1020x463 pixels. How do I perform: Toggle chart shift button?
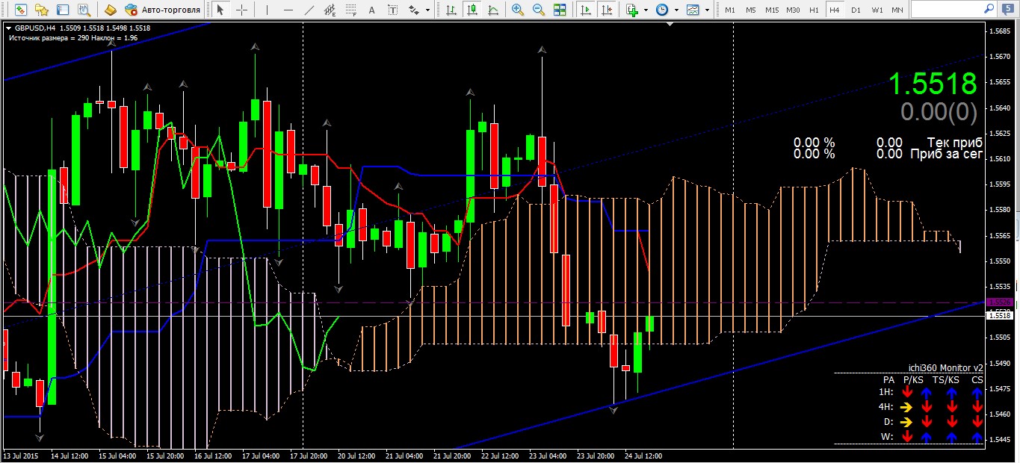click(608, 10)
